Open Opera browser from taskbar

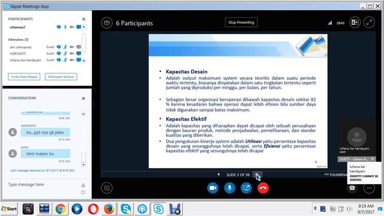click(x=93, y=209)
